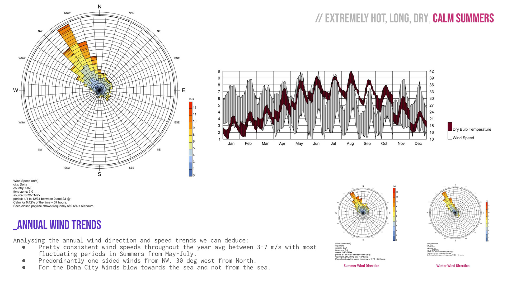Select the pink "CALM SUMMERS" title text

point(463,18)
